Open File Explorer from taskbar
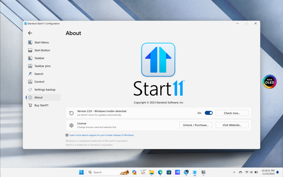The width and height of the screenshot is (283, 177). (152, 172)
